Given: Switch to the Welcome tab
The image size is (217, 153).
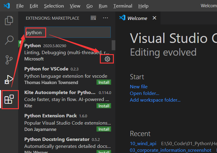Looking at the screenshot, I should [137, 18].
